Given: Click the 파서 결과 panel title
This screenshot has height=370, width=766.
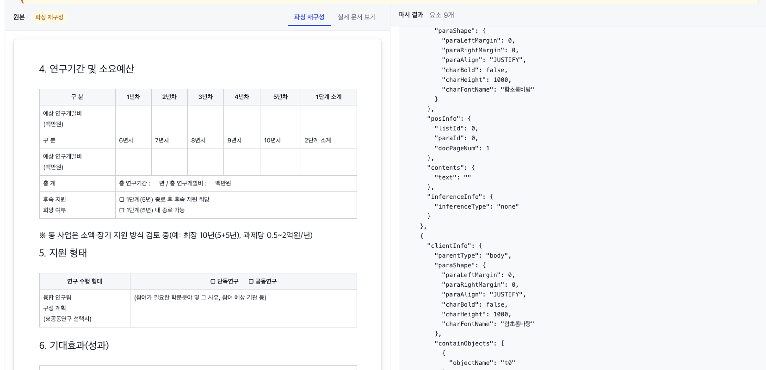Looking at the screenshot, I should (x=411, y=15).
